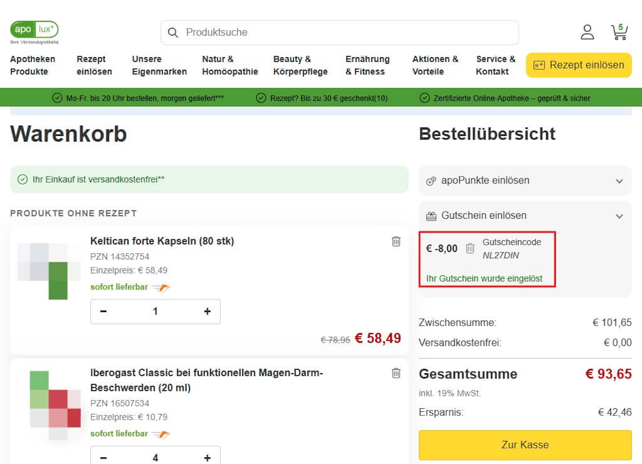Open Apotheken Produkte menu

(33, 65)
